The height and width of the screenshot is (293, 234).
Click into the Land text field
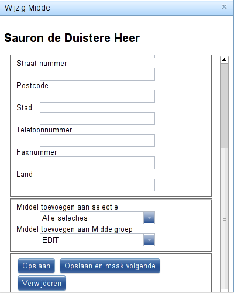pyautogui.click(x=97, y=185)
